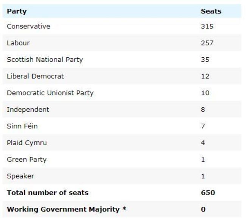Click Working Government Majority text
Viewport: 246px width, 221px height.
[66, 209]
